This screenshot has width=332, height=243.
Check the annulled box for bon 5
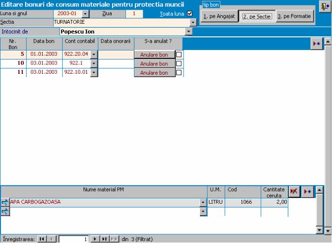point(179,55)
